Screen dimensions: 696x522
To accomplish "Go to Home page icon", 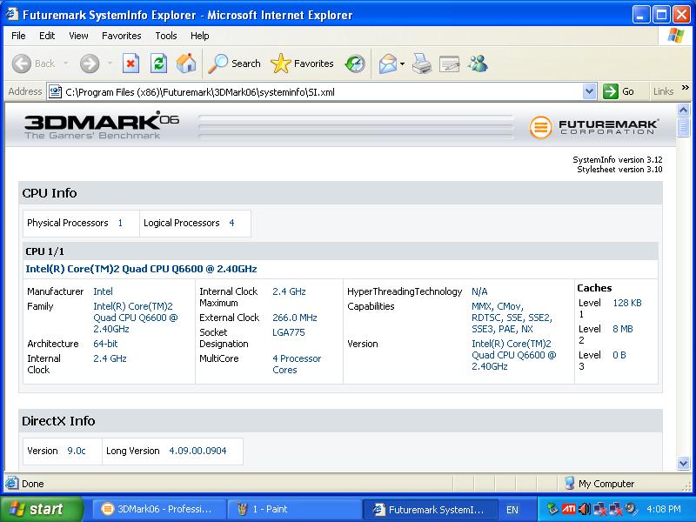I will (186, 64).
